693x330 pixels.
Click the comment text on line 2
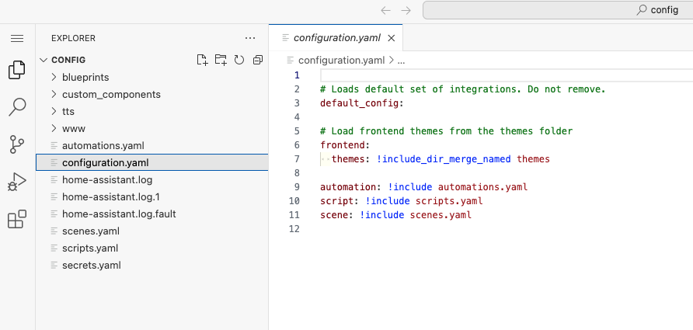click(463, 89)
